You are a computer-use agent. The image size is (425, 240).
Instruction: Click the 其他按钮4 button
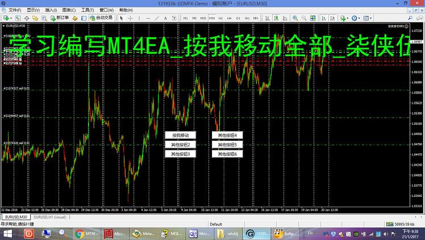tap(227, 135)
